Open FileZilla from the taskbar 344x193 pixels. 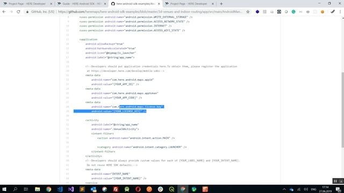click(x=116, y=189)
